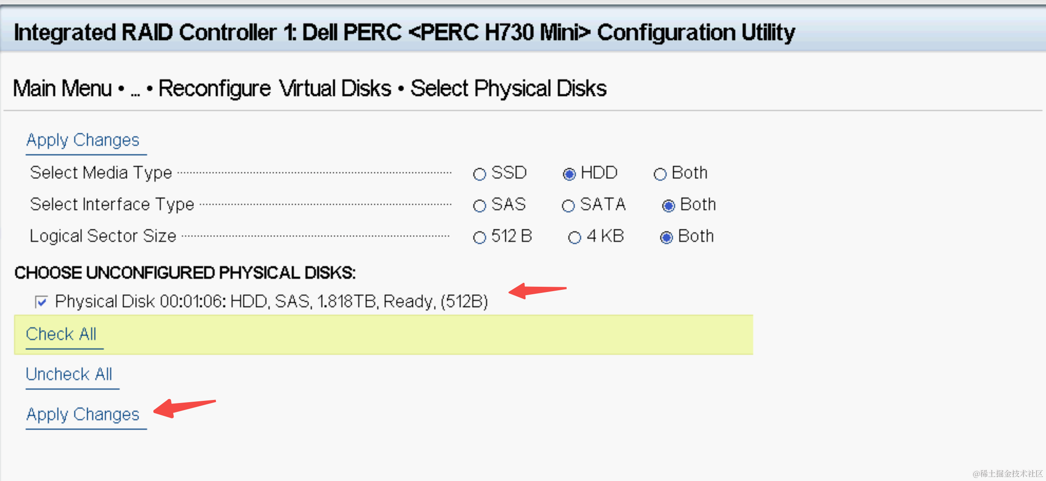Choose Both for Select Interface Type
This screenshot has width=1046, height=481.
(x=668, y=206)
